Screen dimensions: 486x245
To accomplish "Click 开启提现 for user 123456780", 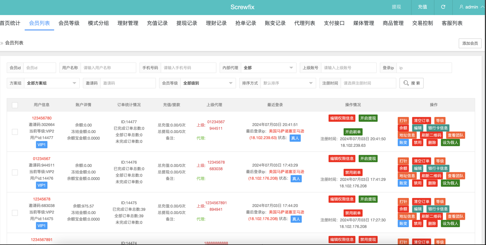I will (x=368, y=118).
